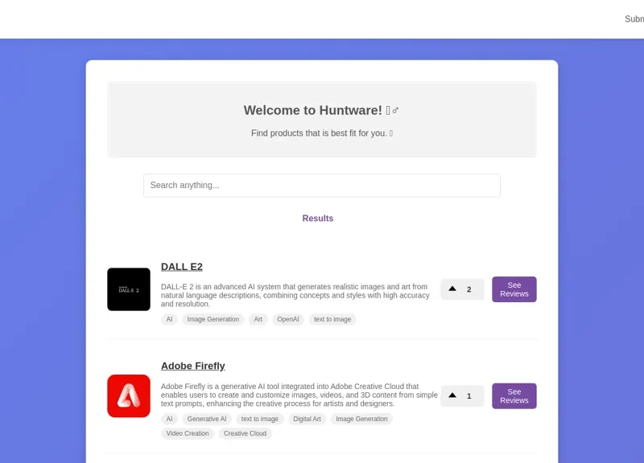Click the Results heading label
The width and height of the screenshot is (644, 463).
(318, 218)
